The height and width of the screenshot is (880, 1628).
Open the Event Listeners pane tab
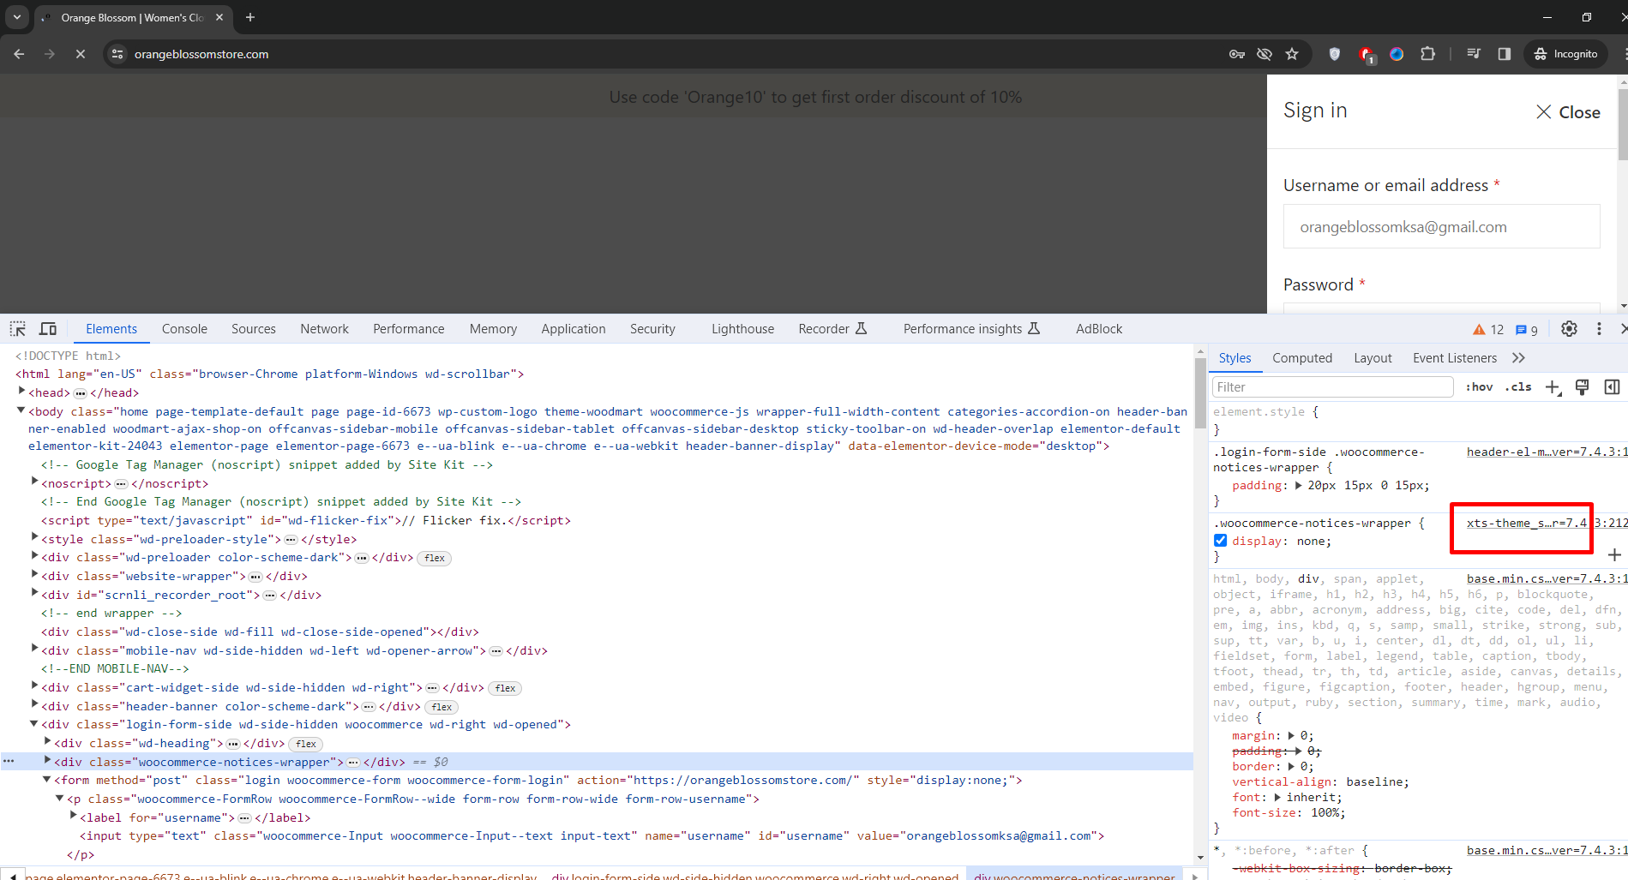click(1455, 358)
